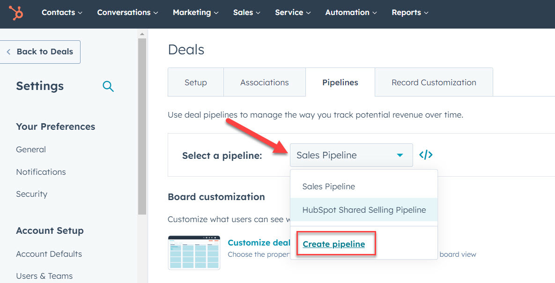Open General settings in the sidebar
The width and height of the screenshot is (555, 283).
(31, 149)
